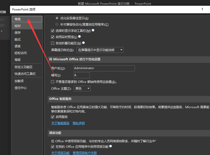
Task: Click the 缩写 input field
Action: (x=82, y=75)
